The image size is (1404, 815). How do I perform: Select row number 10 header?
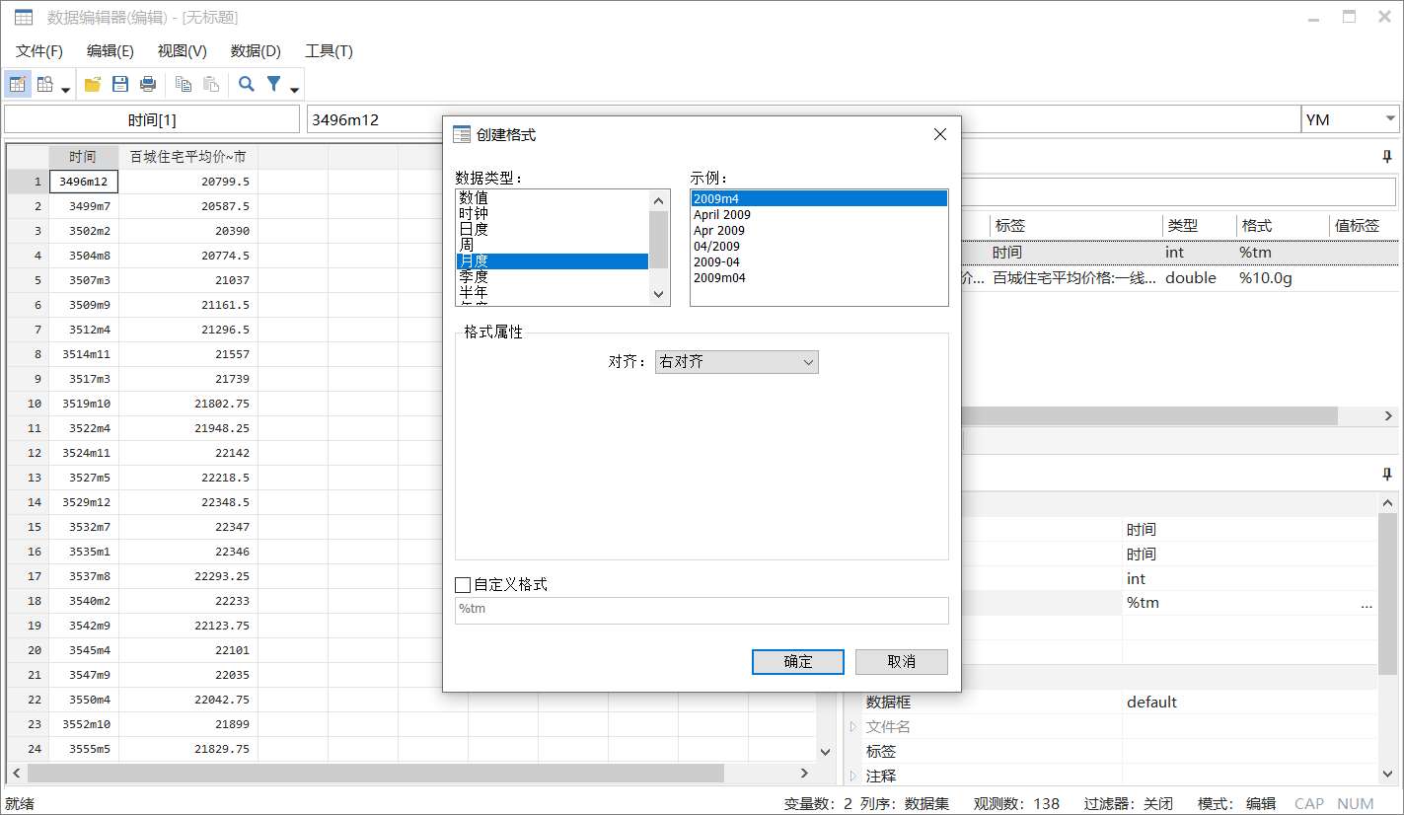29,404
